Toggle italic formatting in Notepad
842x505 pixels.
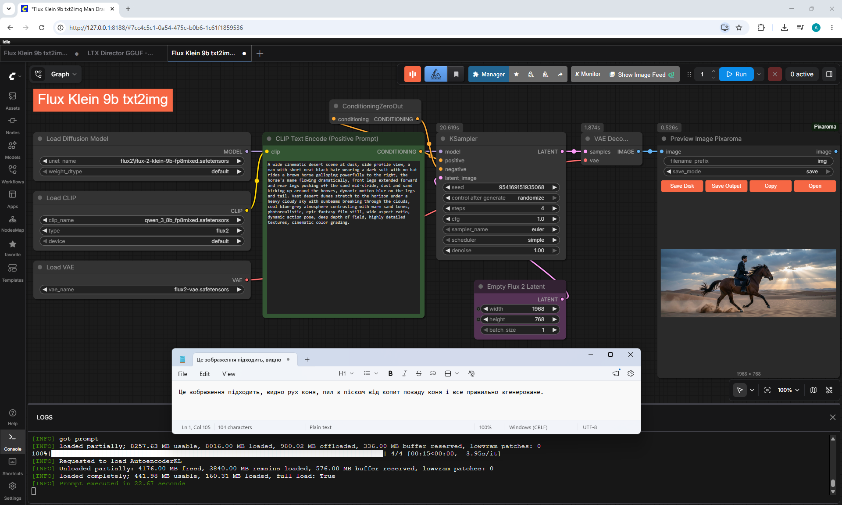[x=404, y=373]
